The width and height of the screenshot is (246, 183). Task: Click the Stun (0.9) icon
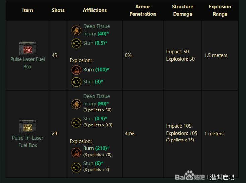(x=76, y=123)
